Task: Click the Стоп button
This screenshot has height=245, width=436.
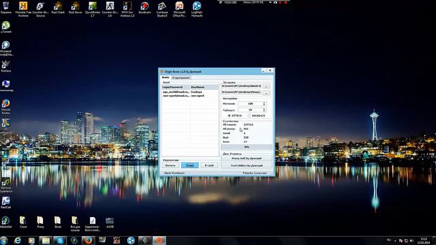Action: click(x=190, y=165)
